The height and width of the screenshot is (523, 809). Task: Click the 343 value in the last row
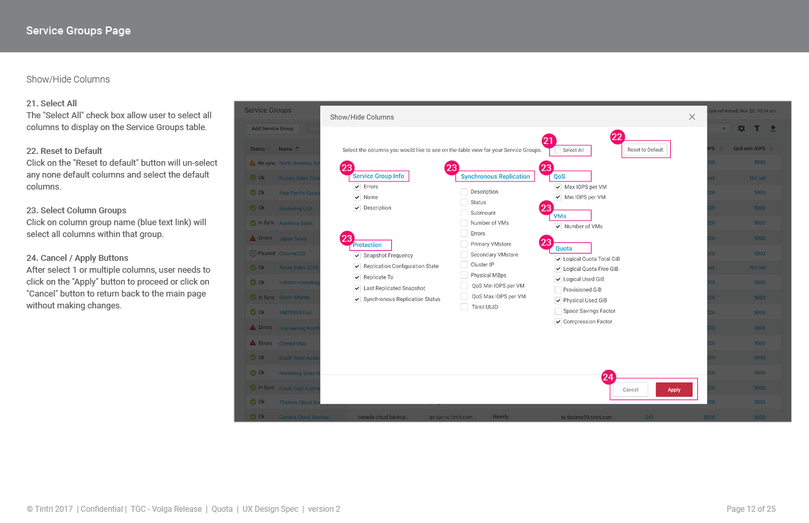click(x=649, y=417)
